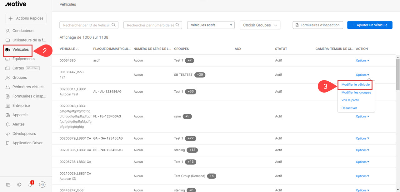
Task: Open the Véhicules actifs dropdown
Action: 211,25
